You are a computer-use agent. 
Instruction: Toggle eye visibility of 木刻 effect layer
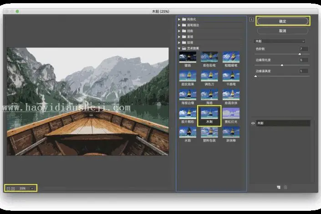(x=253, y=123)
